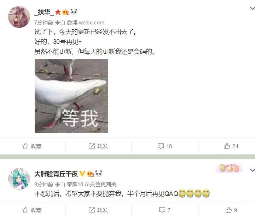Open the _扶华_ profile avatar
The height and width of the screenshot is (216, 255).
pyautogui.click(x=19, y=17)
